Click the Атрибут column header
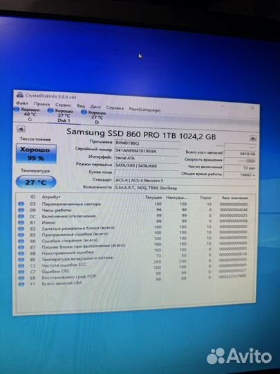Screen dimensions: 280x374 pyautogui.click(x=51, y=197)
